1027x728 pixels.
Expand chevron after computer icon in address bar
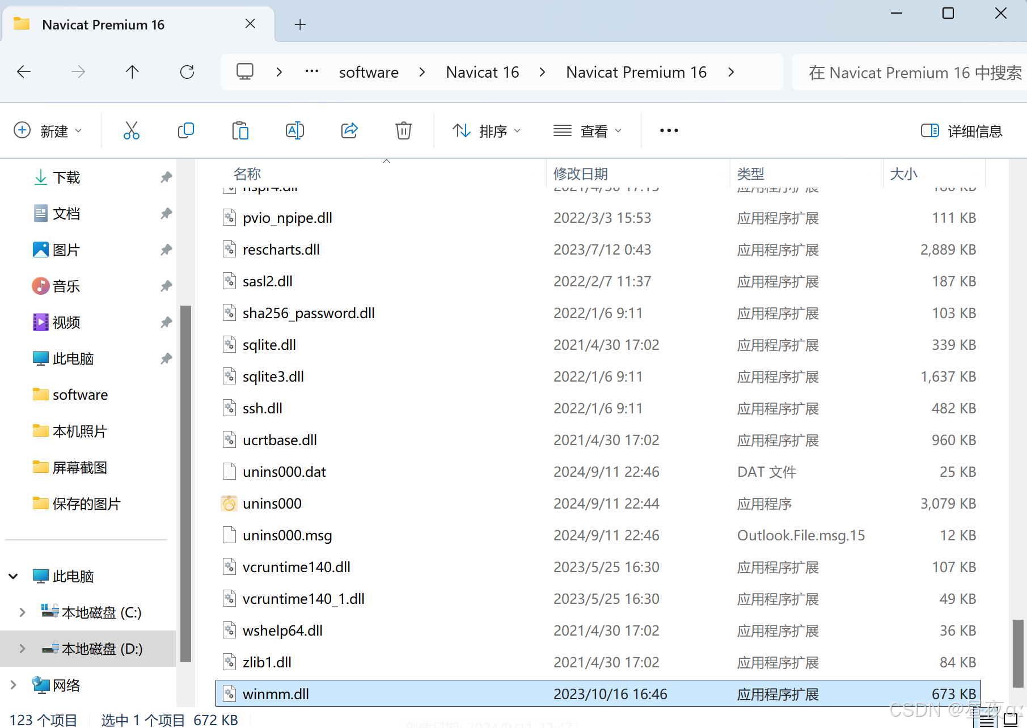(x=279, y=72)
